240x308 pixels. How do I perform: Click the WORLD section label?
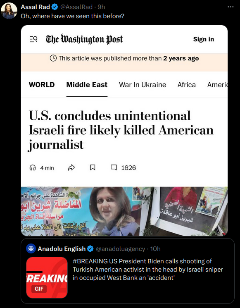point(42,85)
